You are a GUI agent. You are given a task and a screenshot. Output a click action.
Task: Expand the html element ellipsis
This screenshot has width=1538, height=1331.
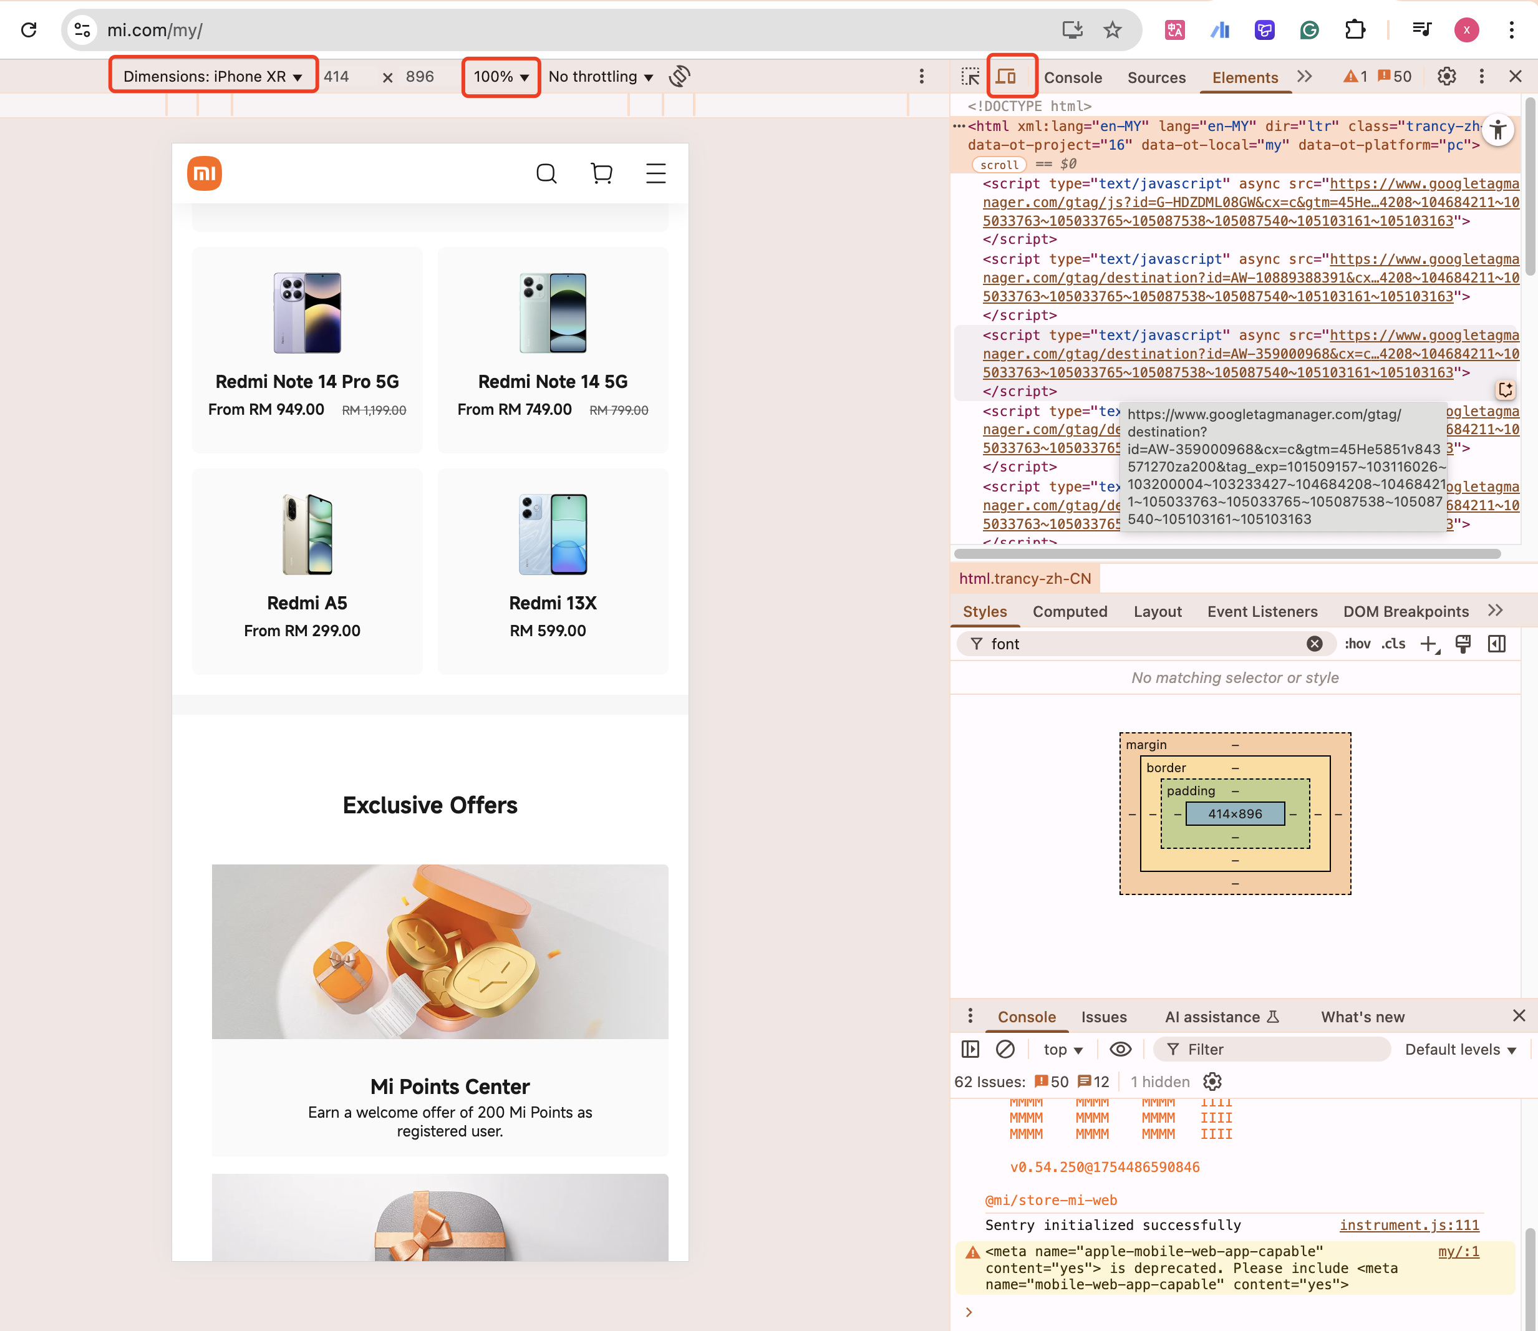[x=959, y=126]
